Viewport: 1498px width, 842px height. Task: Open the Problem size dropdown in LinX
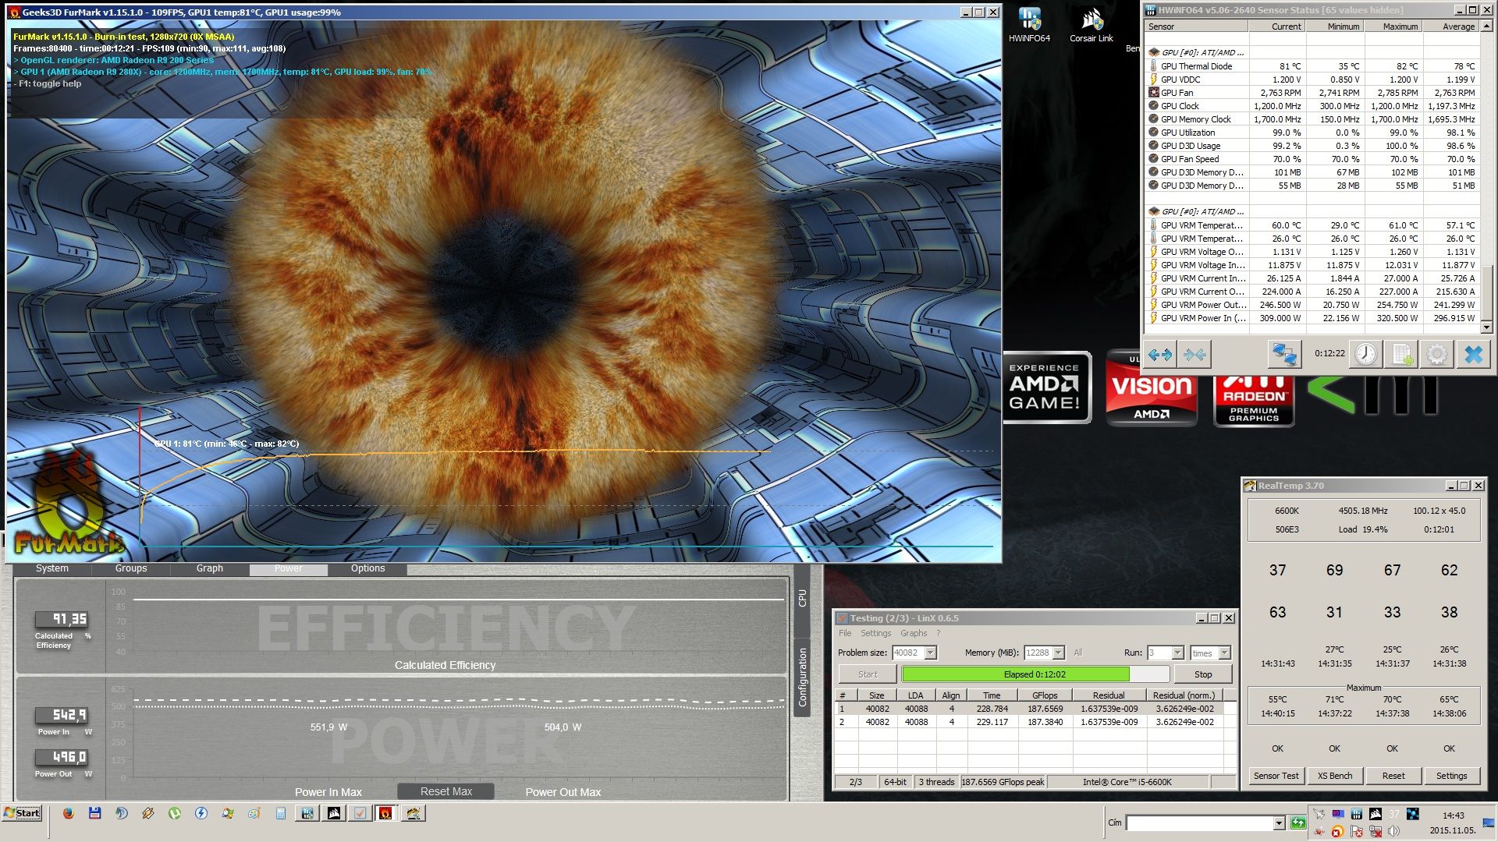click(930, 653)
